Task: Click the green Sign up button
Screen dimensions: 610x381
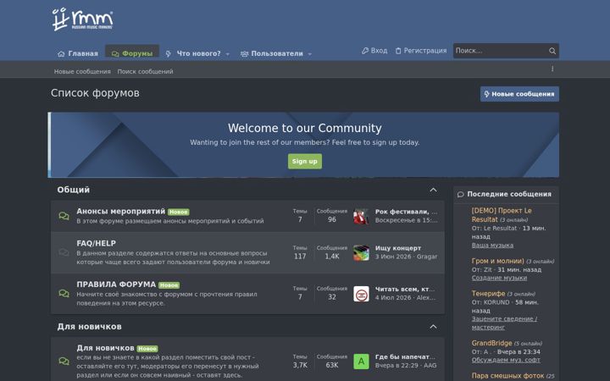Action: [305, 162]
